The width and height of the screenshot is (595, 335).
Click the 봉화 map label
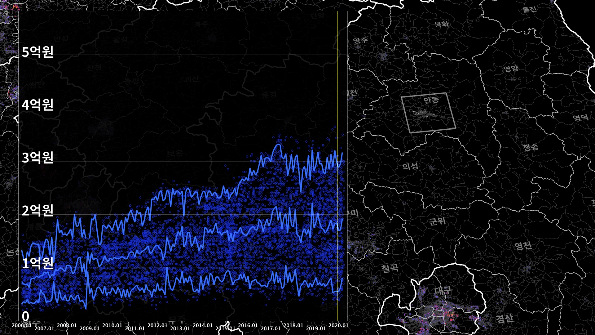pyautogui.click(x=441, y=24)
